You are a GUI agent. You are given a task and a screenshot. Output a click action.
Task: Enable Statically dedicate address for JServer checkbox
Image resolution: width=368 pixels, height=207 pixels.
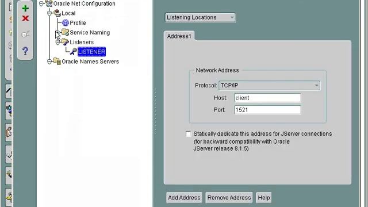[x=188, y=134]
